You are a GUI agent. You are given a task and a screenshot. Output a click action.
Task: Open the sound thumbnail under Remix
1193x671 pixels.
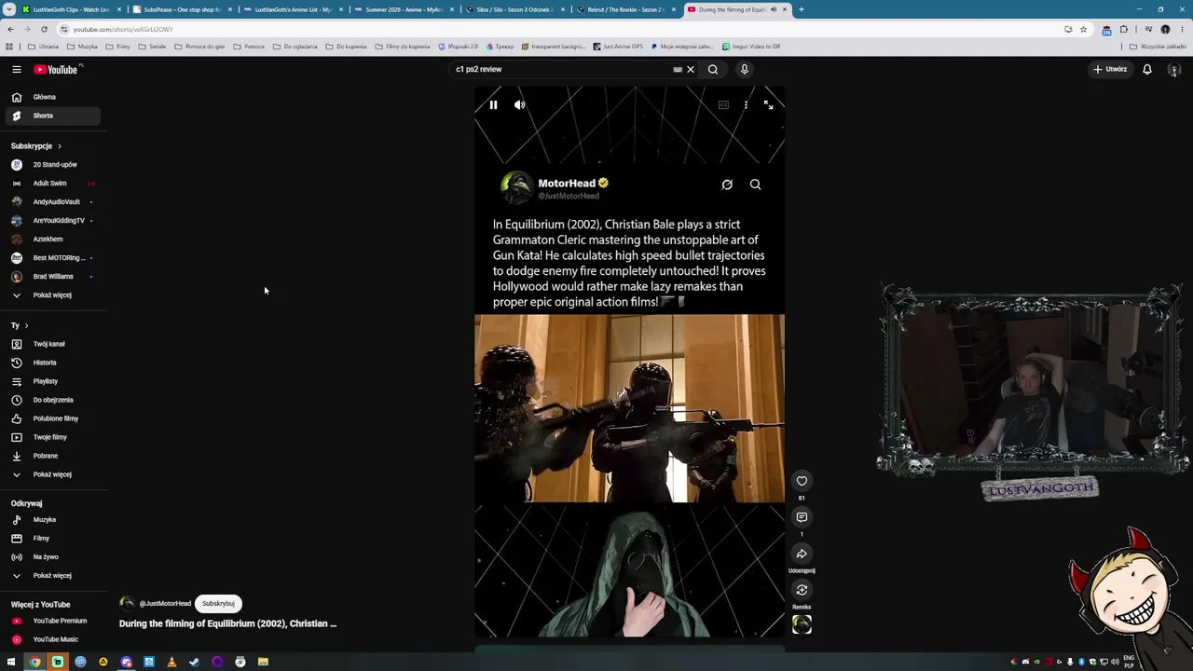(x=802, y=624)
